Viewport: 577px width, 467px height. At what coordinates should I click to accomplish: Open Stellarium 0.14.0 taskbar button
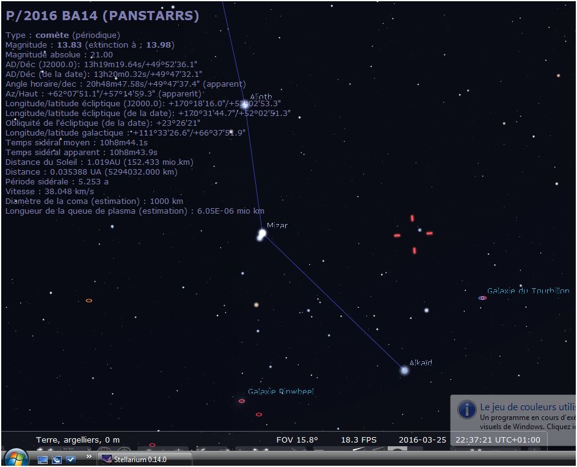tap(144, 459)
